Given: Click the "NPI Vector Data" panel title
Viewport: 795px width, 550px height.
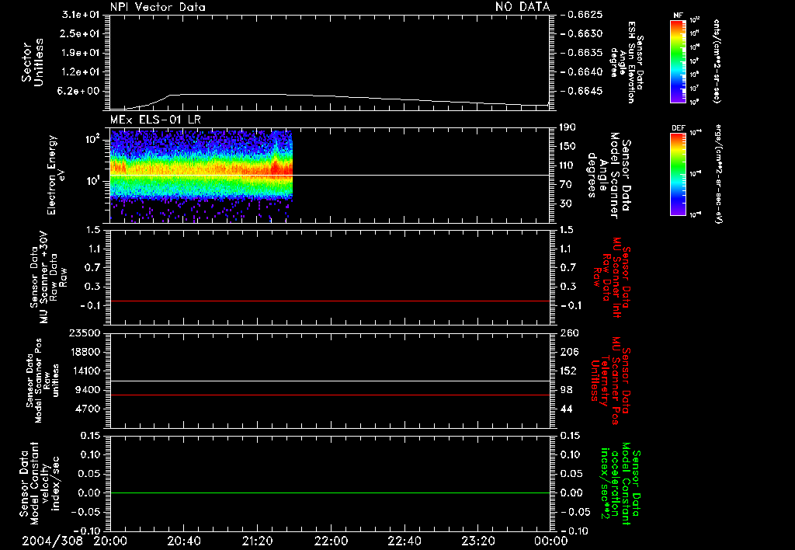Looking at the screenshot, I should pos(158,7).
